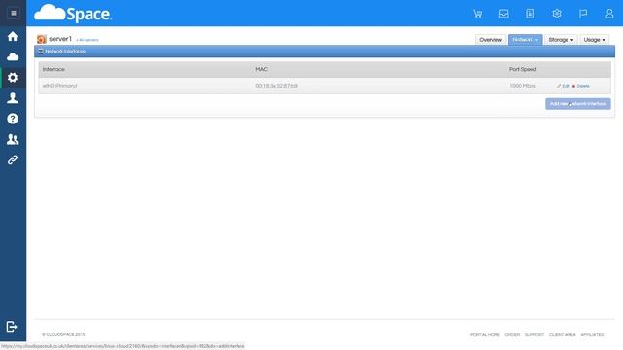The image size is (623, 350).
Task: Edit the eth0 network interface
Action: (563, 86)
